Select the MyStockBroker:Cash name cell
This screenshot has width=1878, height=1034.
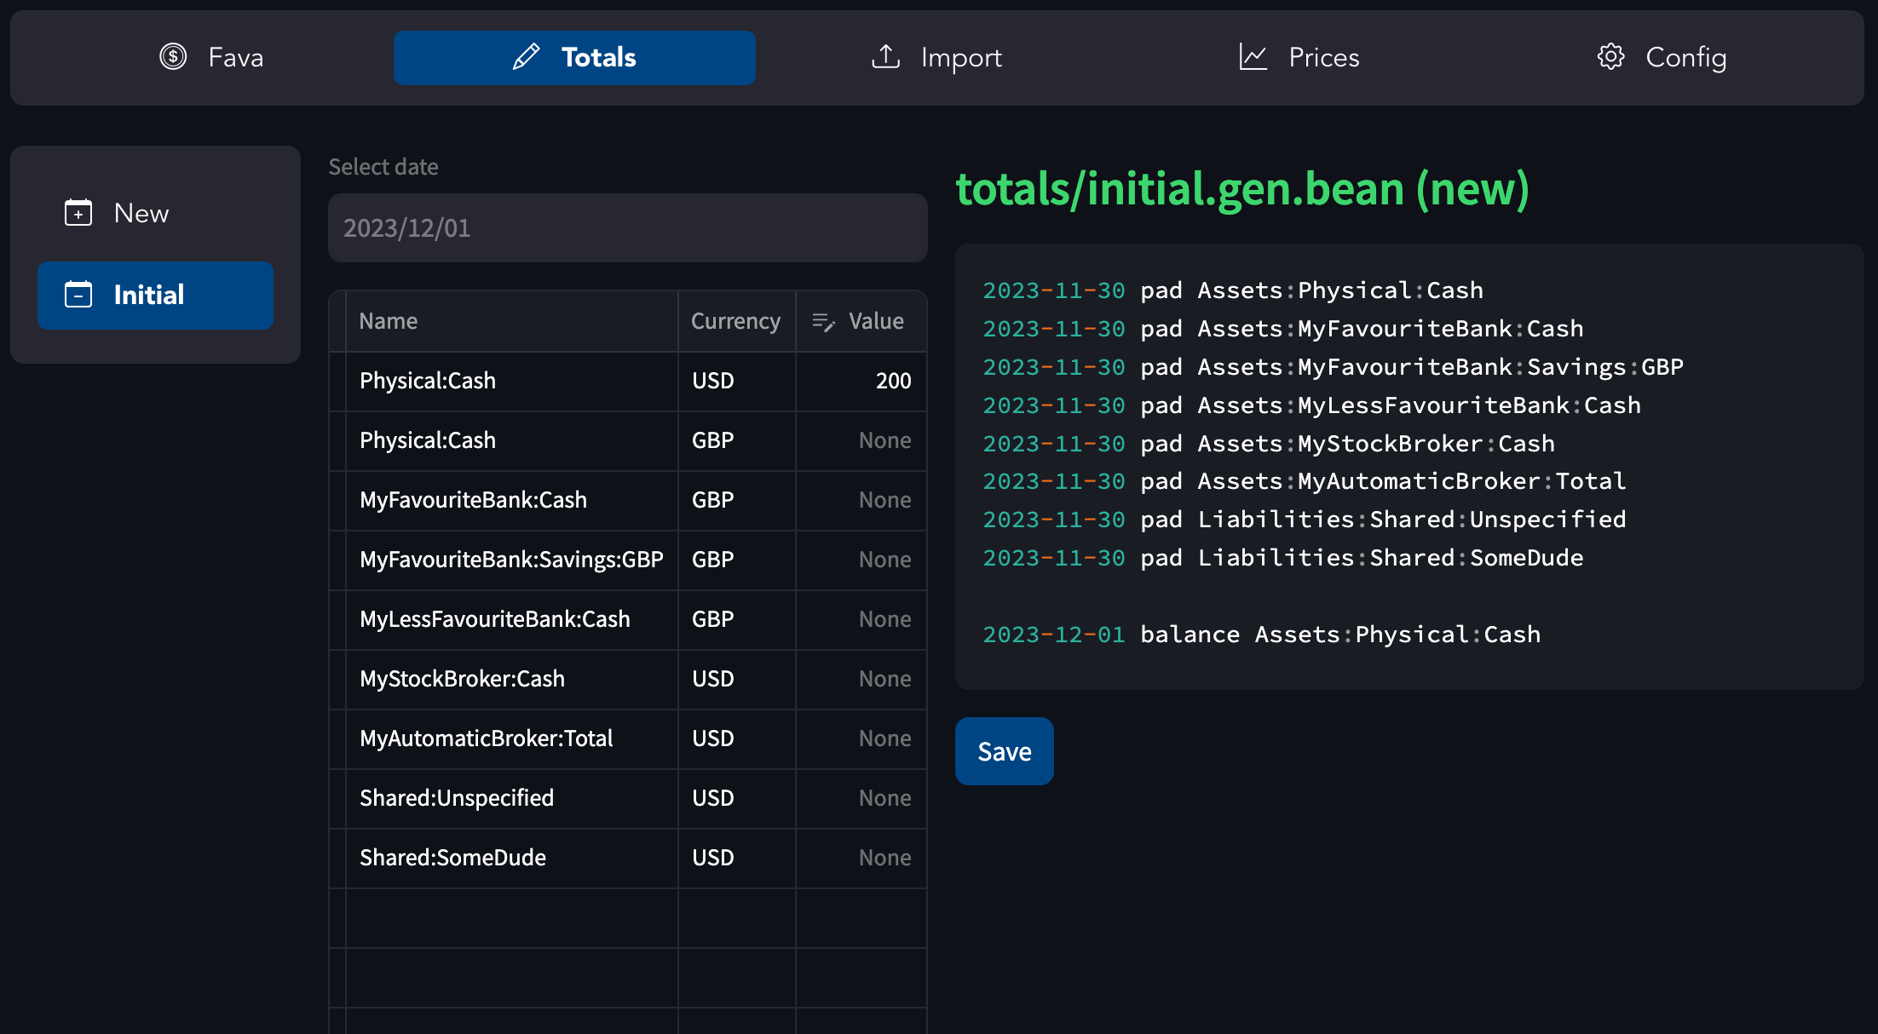coord(512,680)
